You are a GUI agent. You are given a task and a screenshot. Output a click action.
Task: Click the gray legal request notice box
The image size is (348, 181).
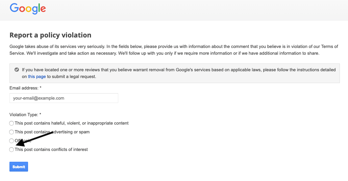(x=174, y=73)
